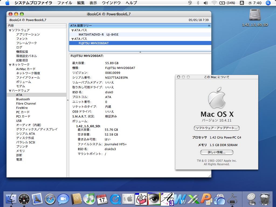This screenshot has height=207, width=276.
Task: Select 電源 in the sidebar
Action: [x=36, y=160]
